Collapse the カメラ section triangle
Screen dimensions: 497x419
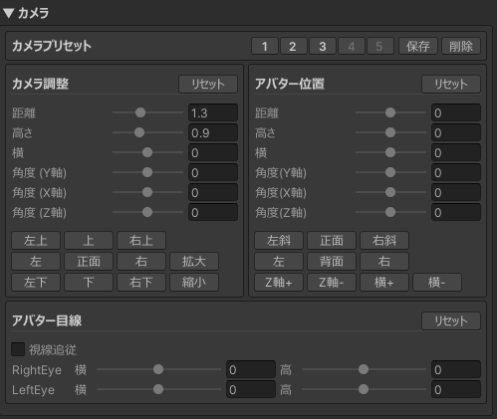point(8,13)
